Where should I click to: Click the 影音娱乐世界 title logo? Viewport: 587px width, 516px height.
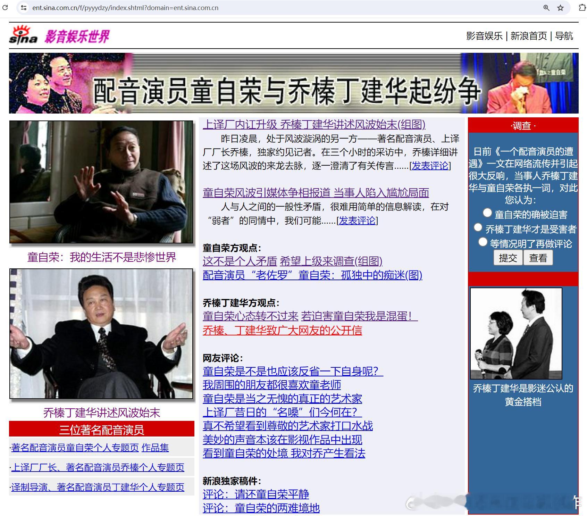point(77,36)
